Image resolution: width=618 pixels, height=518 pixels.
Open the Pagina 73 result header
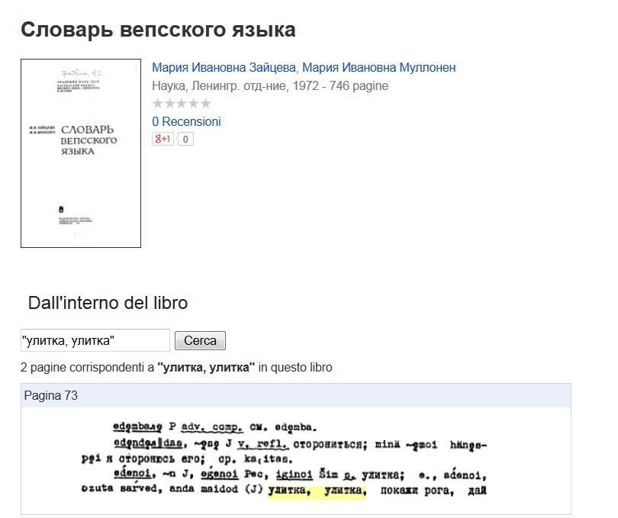tap(295, 395)
